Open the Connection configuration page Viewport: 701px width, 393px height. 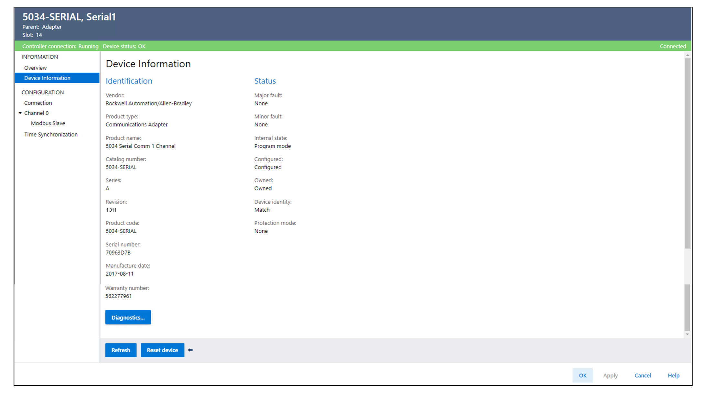38,103
